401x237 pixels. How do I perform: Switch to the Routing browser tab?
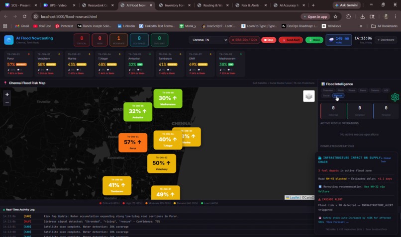tap(213, 5)
